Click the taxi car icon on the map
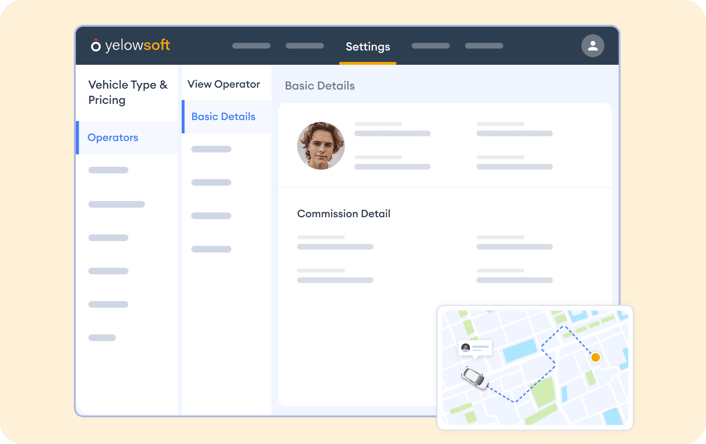This screenshot has width=706, height=444. pyautogui.click(x=474, y=378)
